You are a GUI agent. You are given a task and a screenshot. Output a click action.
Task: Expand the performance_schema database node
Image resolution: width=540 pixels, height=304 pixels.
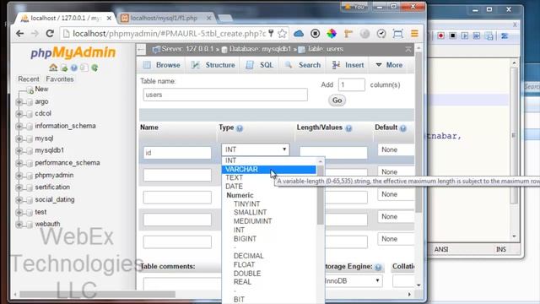click(19, 163)
